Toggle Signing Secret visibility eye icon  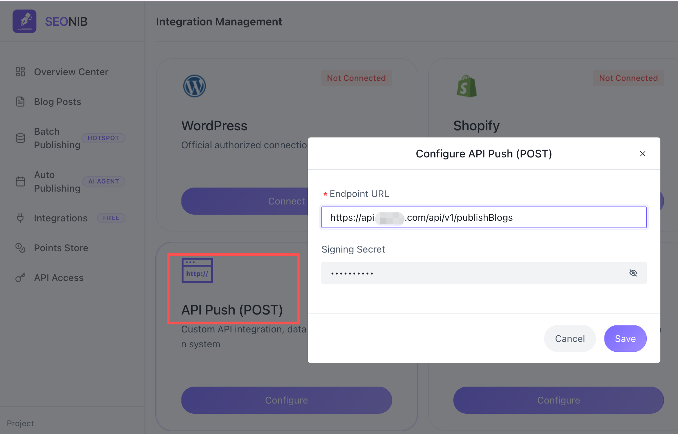pos(633,273)
